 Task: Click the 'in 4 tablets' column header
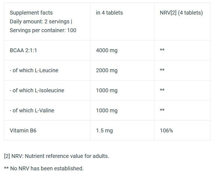(109, 13)
